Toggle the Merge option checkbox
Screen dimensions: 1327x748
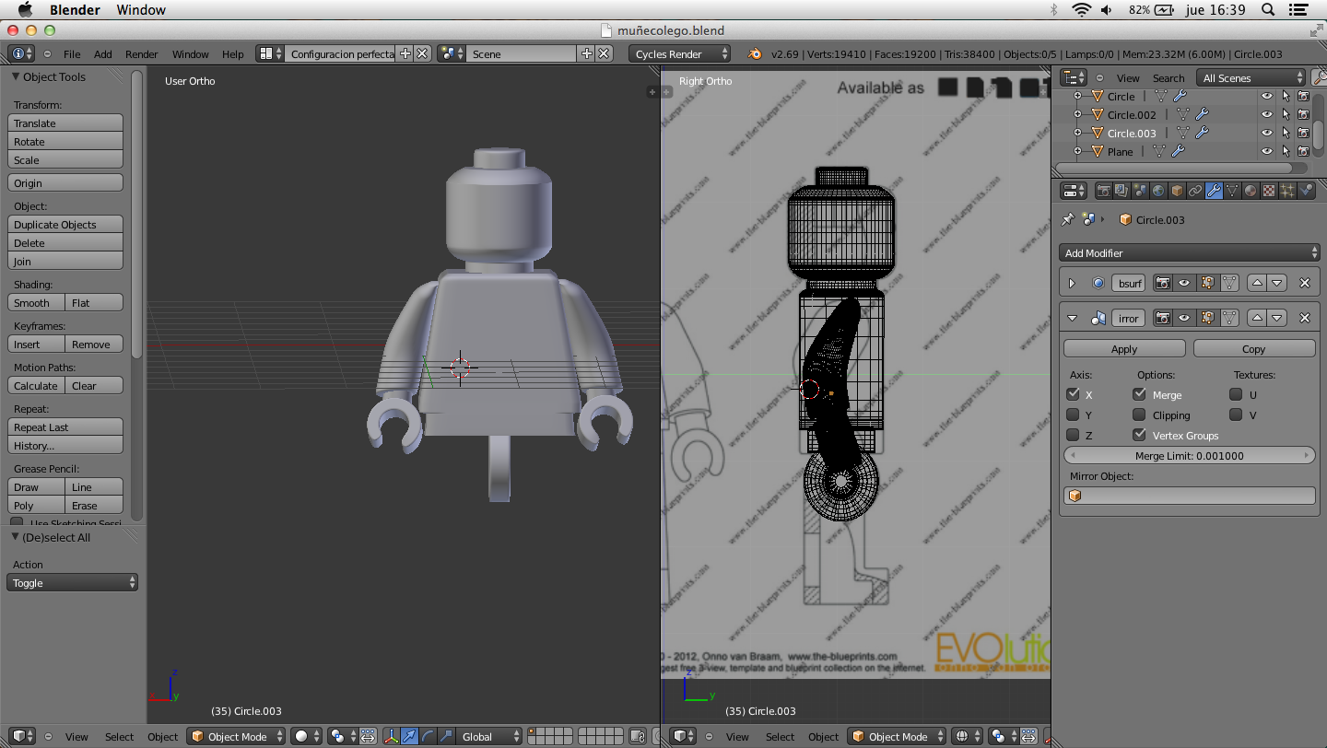[1139, 394]
